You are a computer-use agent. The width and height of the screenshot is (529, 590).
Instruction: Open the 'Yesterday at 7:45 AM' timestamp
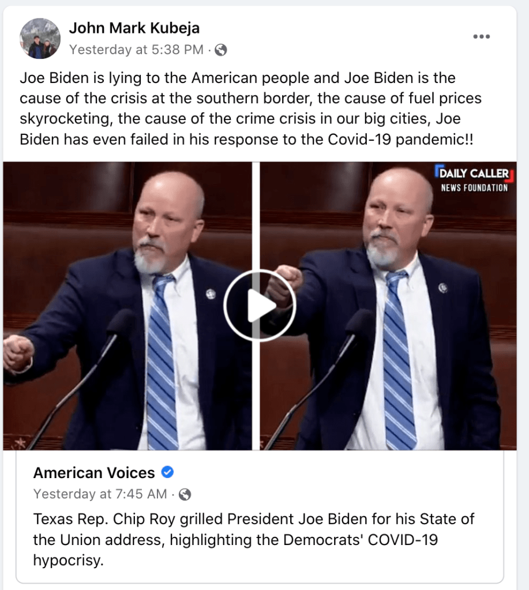[x=100, y=494]
